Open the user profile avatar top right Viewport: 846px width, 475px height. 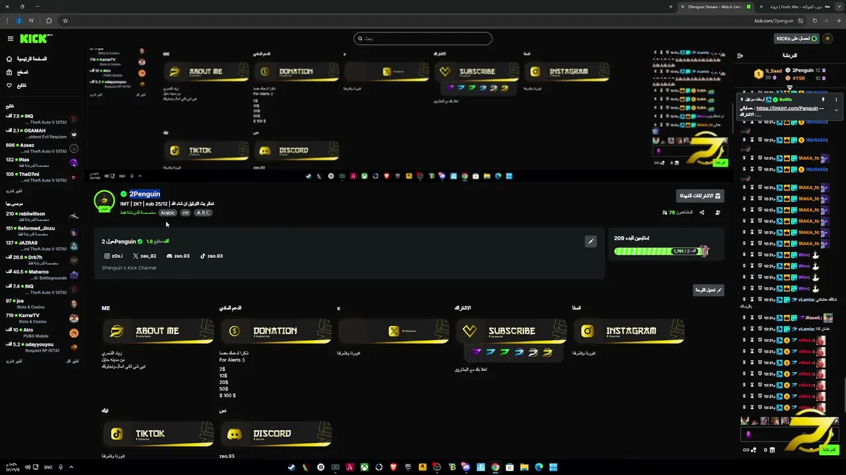[x=829, y=38]
